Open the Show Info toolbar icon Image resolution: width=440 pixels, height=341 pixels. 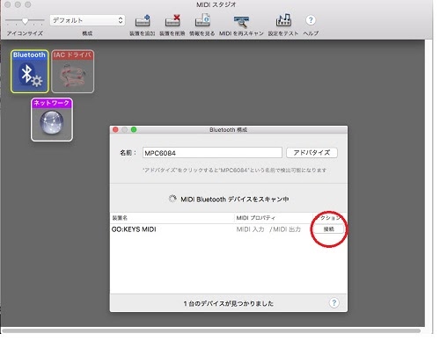click(202, 21)
